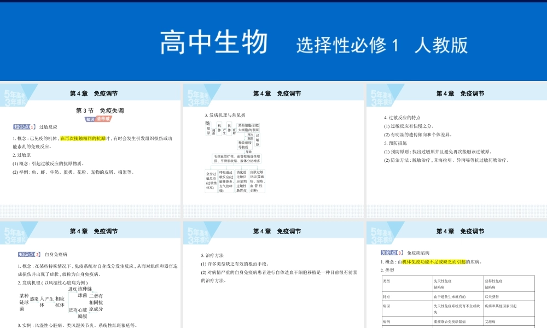Click the topic title 免疫缺陷病

418,253
